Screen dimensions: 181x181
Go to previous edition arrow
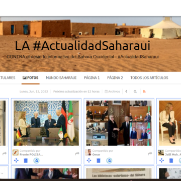click(x=126, y=92)
